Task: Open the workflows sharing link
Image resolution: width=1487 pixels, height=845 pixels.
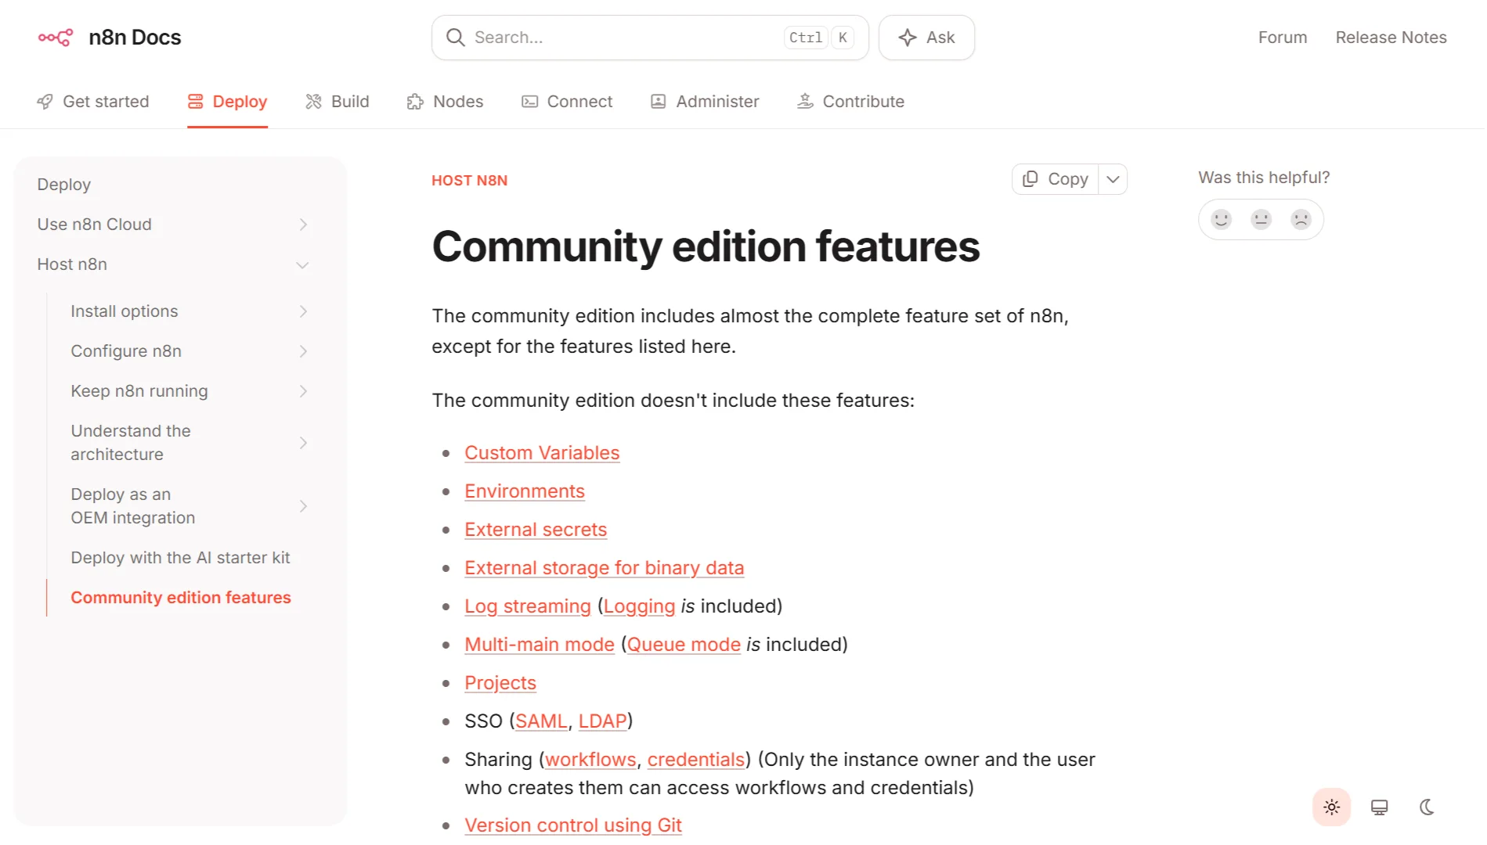Action: (x=590, y=760)
